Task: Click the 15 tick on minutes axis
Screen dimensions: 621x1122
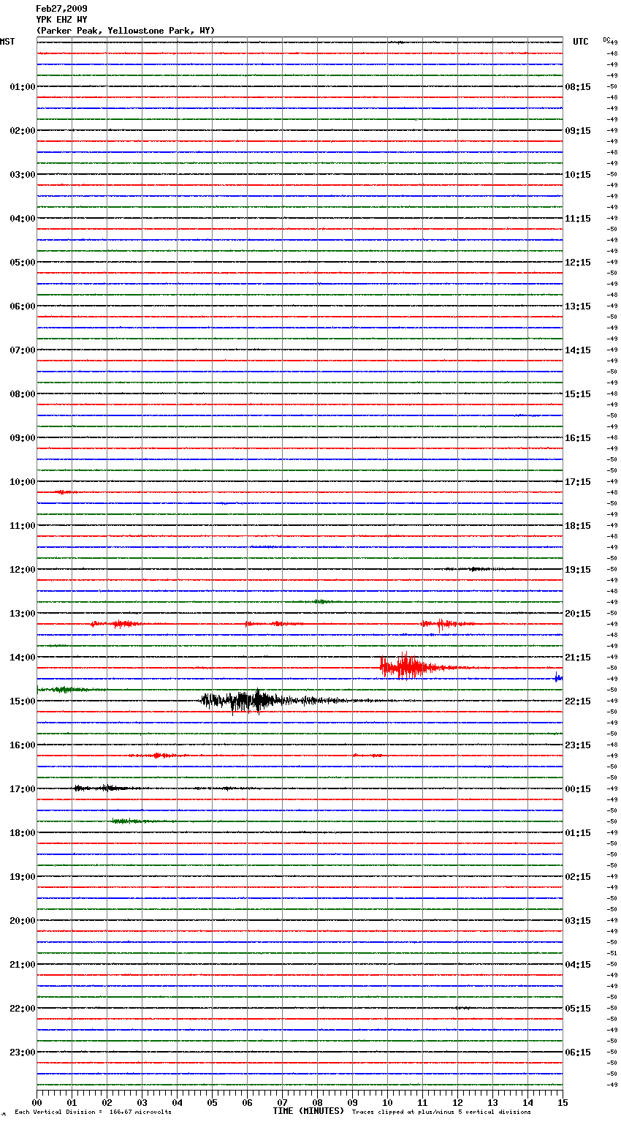Action: [563, 1102]
